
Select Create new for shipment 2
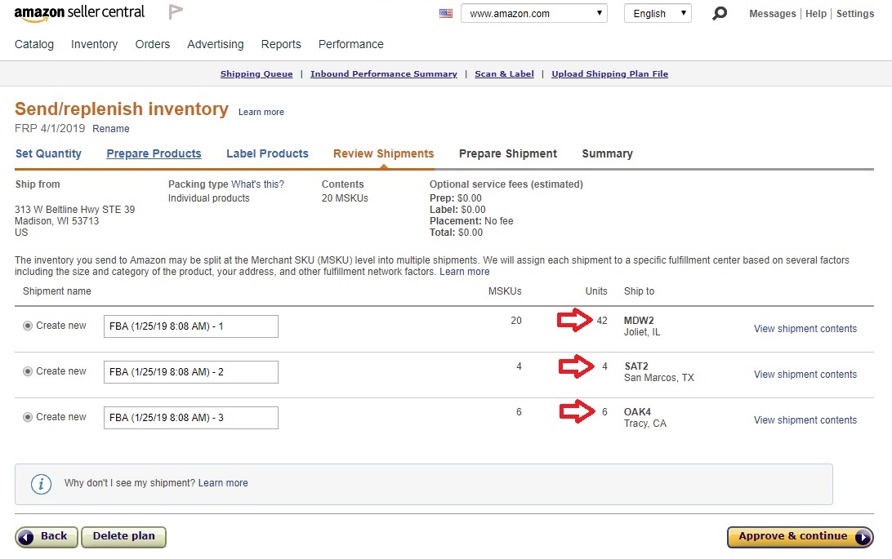click(x=27, y=371)
